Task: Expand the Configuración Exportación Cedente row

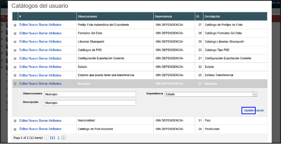Action: point(15,58)
